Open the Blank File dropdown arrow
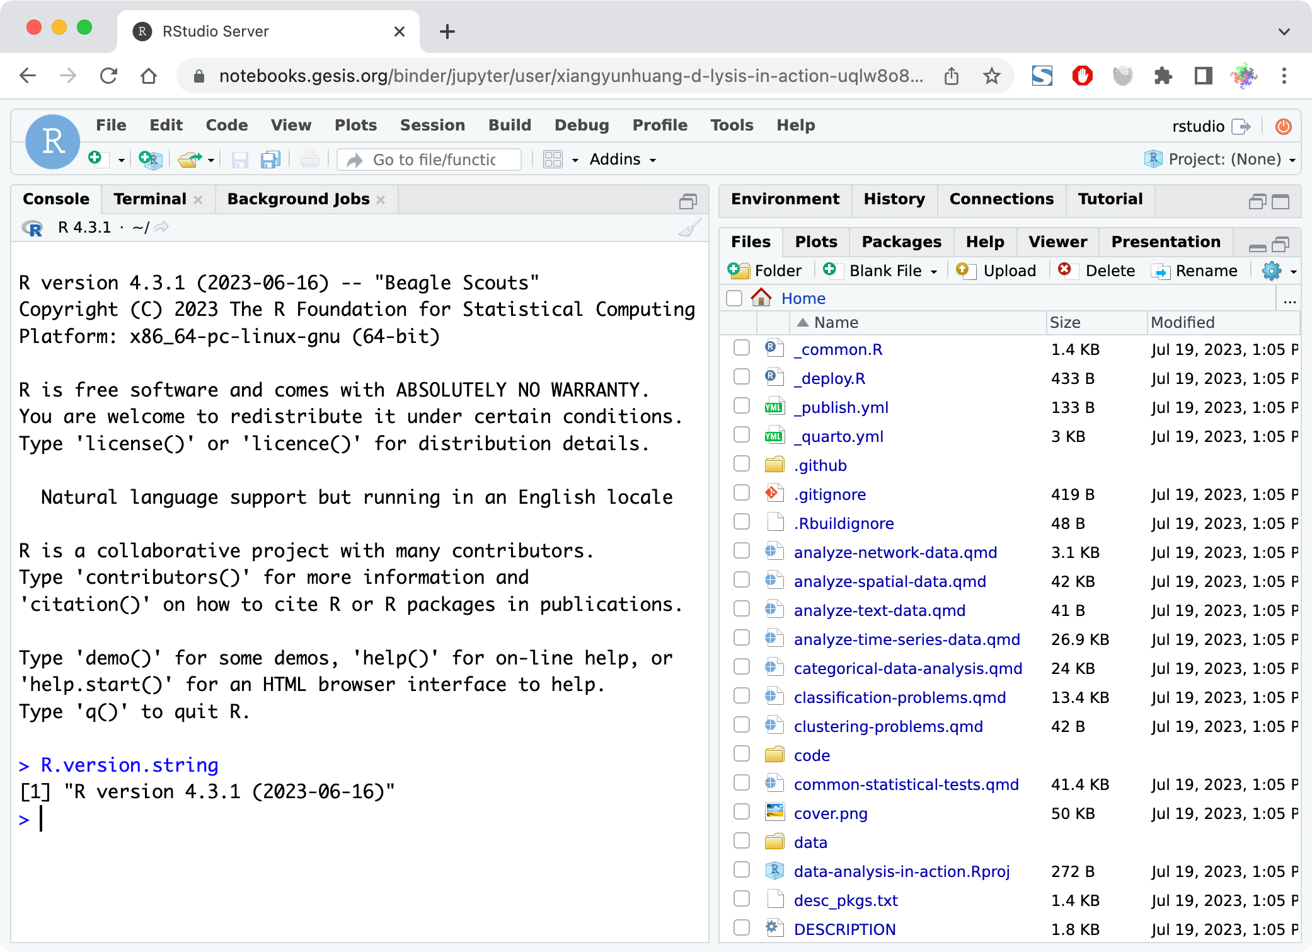This screenshot has width=1312, height=952. (x=935, y=270)
